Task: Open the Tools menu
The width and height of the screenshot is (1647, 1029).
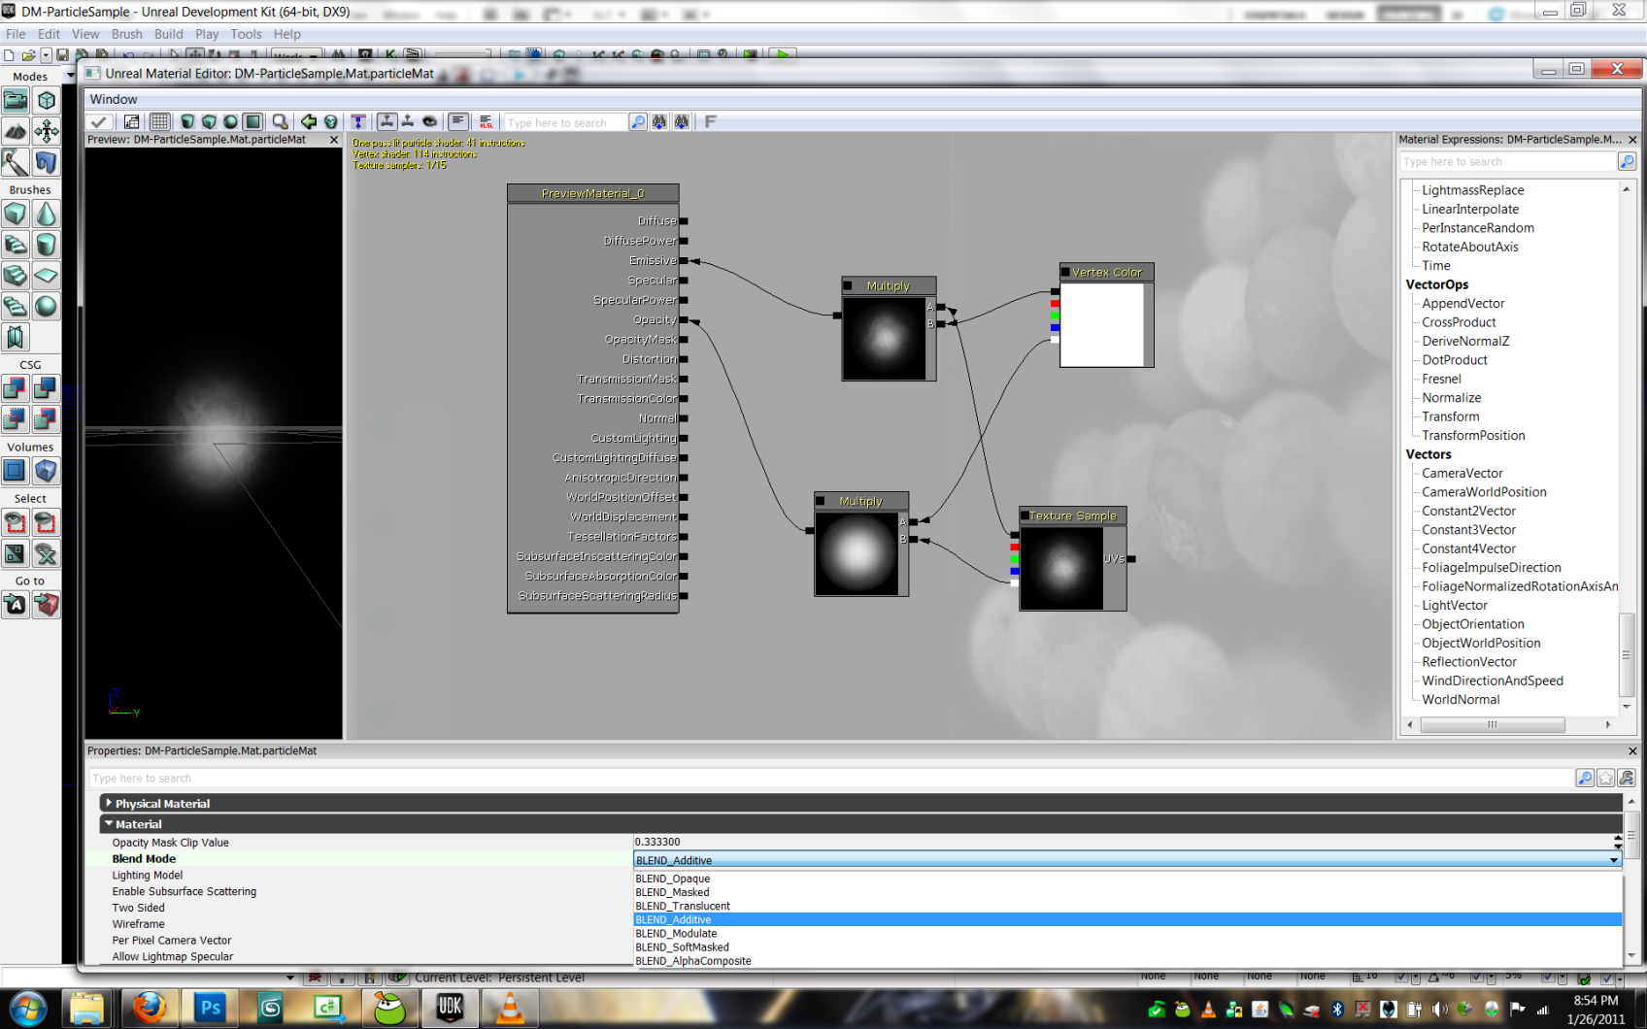Action: tap(246, 34)
